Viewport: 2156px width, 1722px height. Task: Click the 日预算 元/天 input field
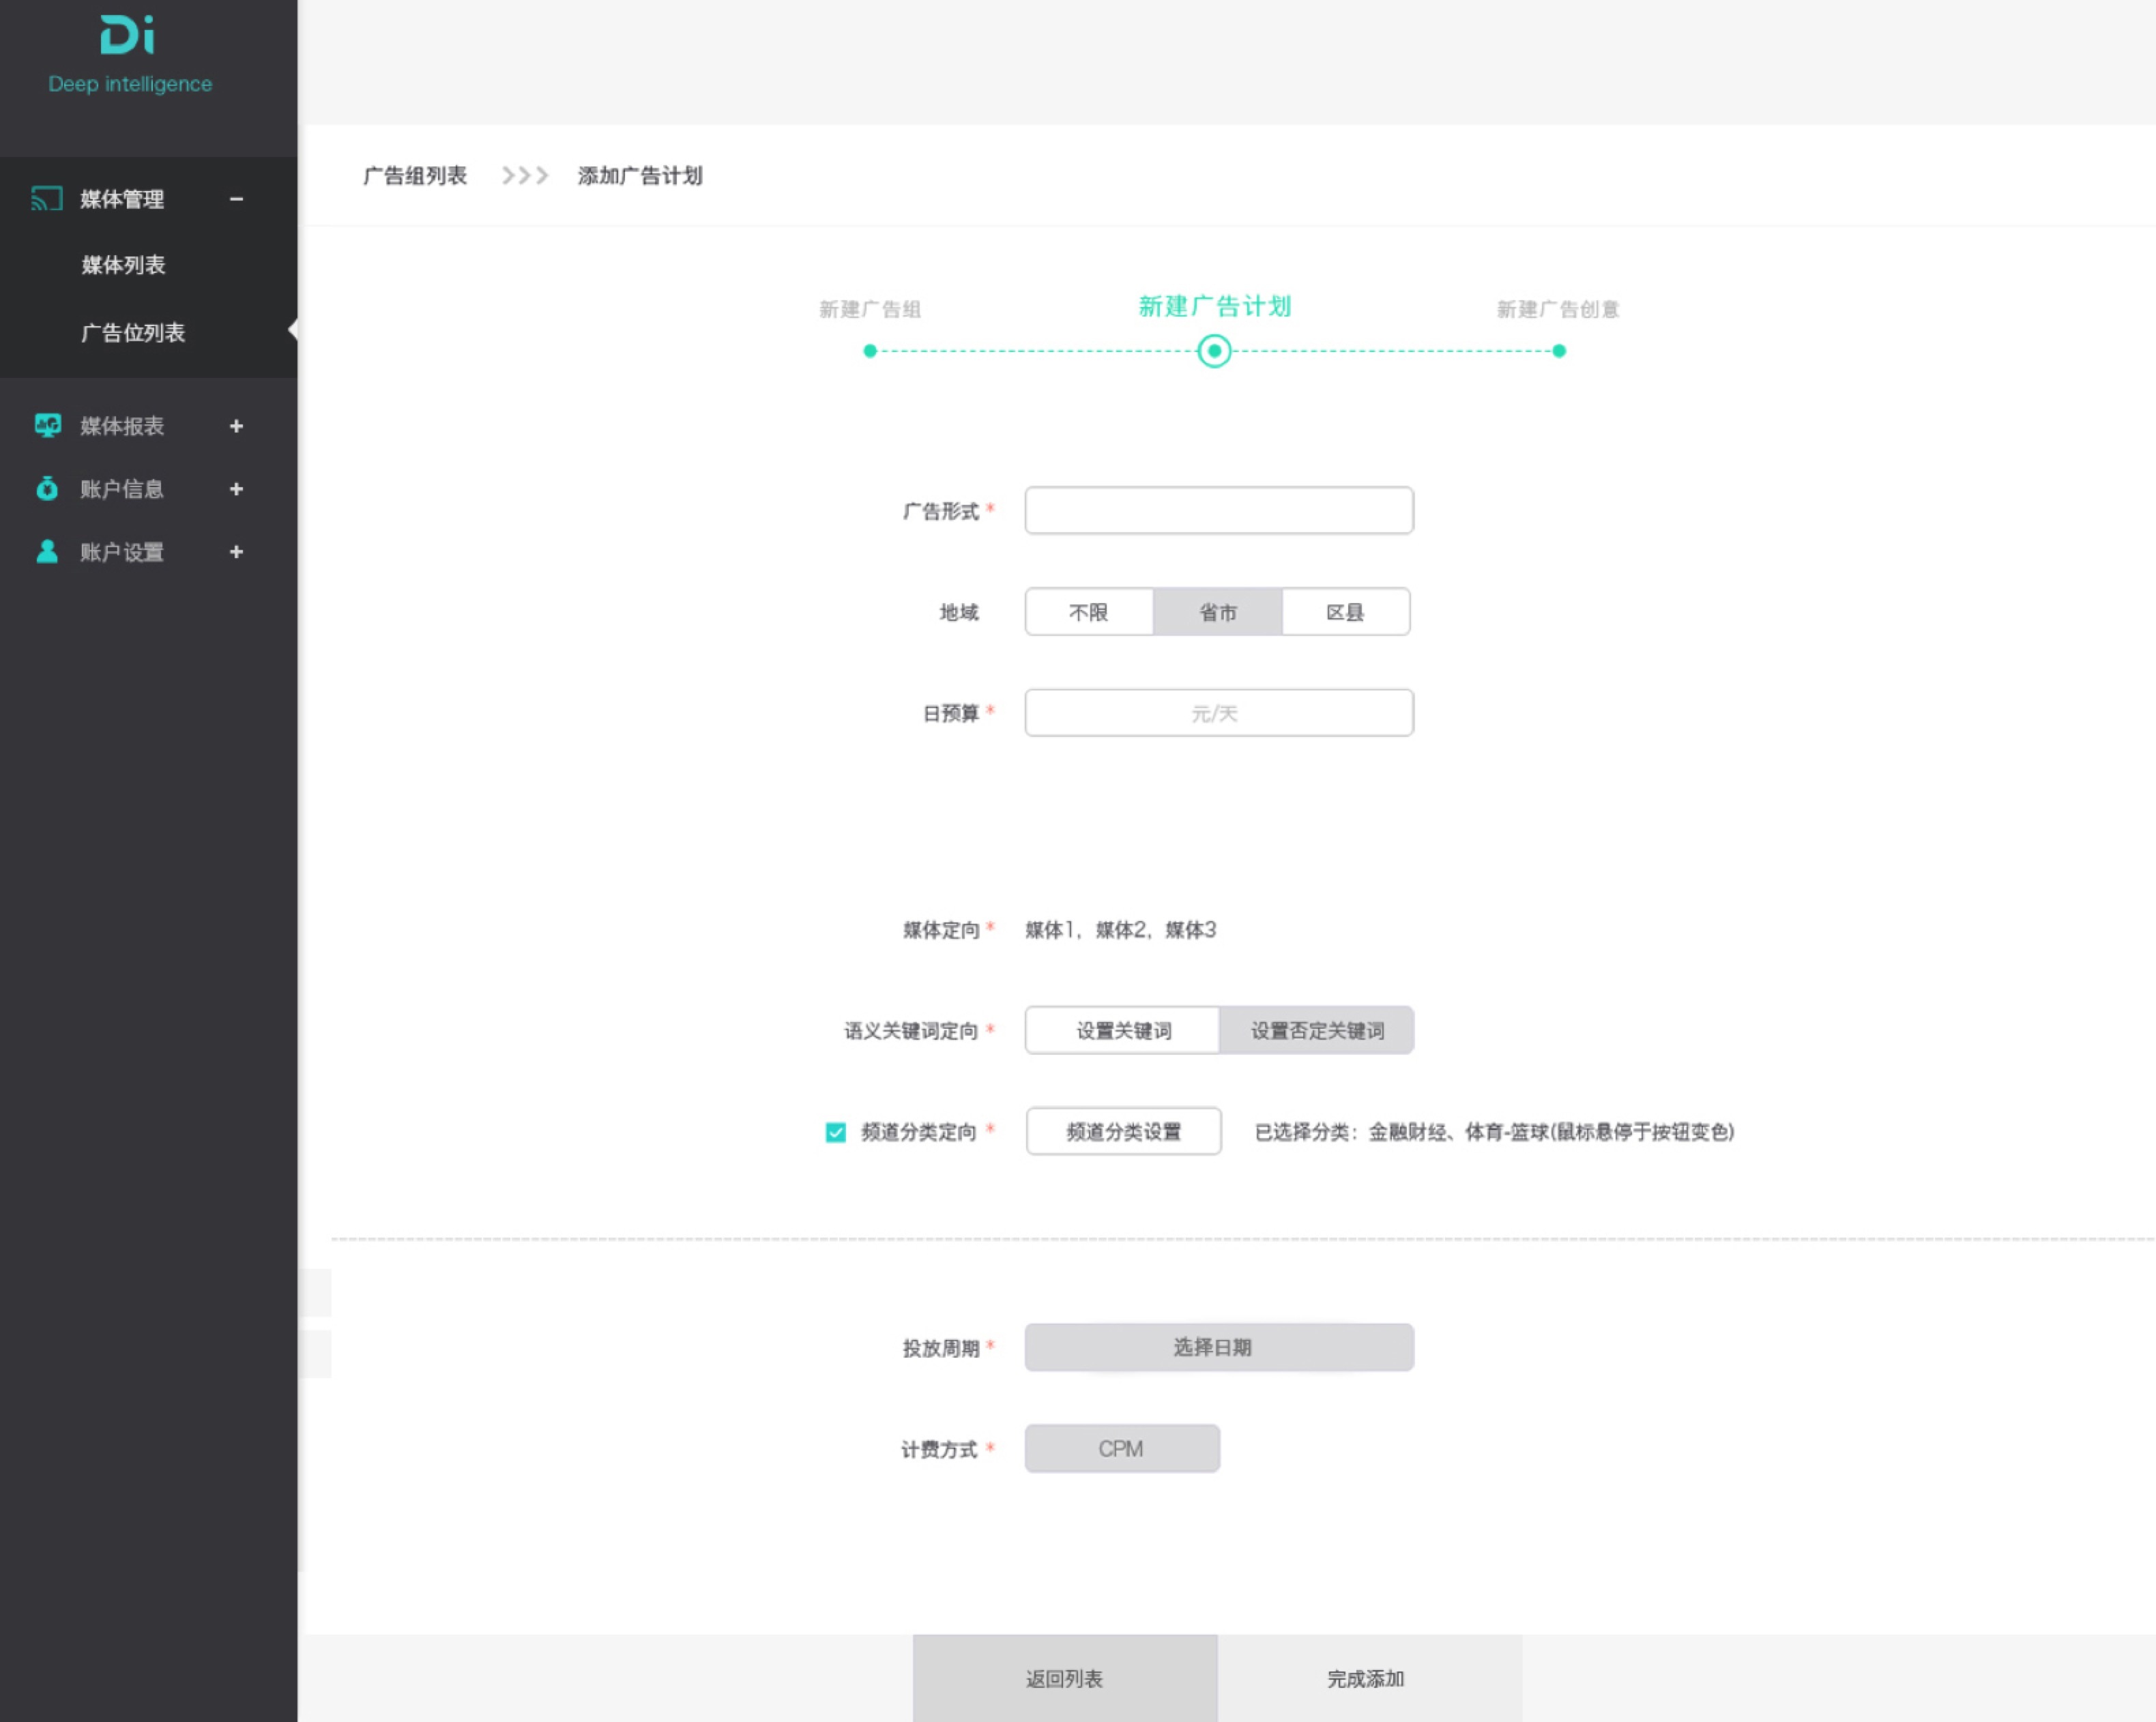(1218, 713)
